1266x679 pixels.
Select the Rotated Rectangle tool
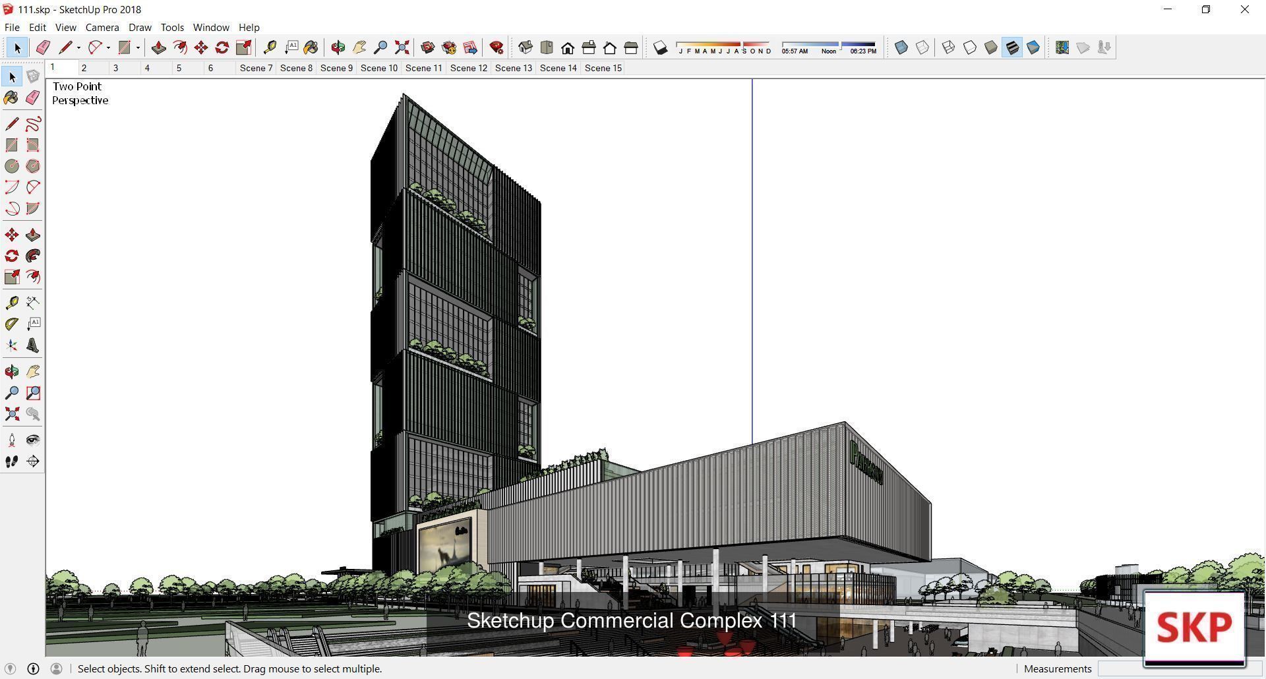point(33,145)
